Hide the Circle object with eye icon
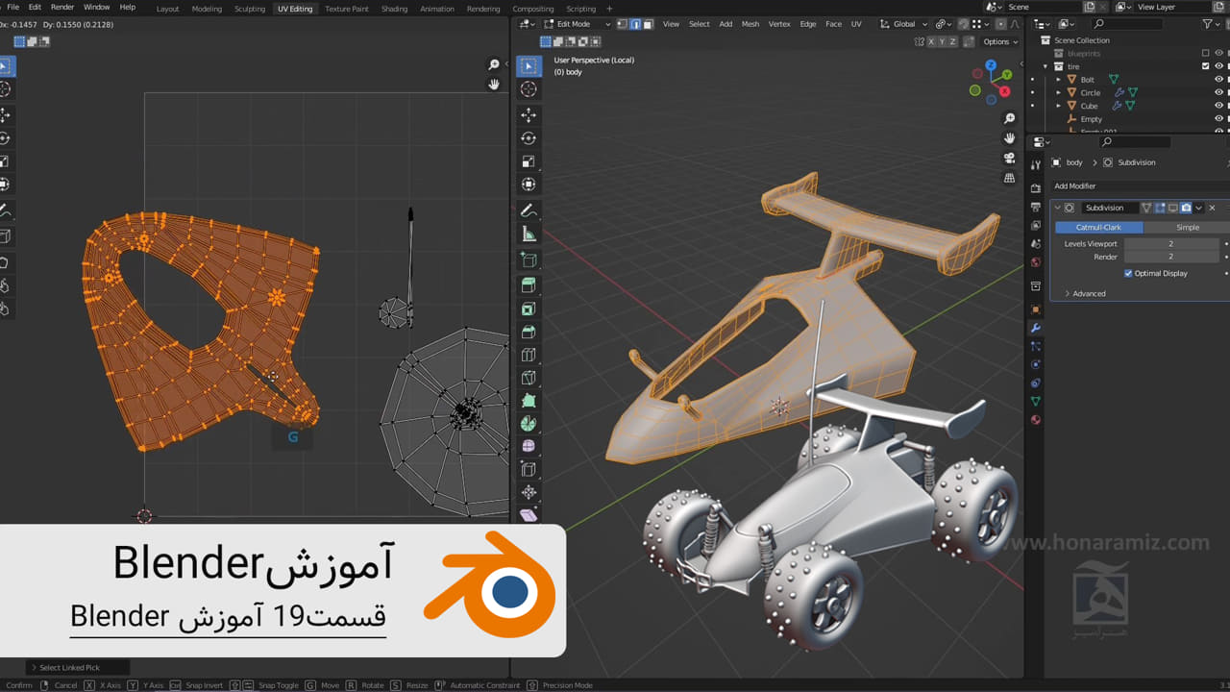Viewport: 1230px width, 692px height. click(1219, 93)
